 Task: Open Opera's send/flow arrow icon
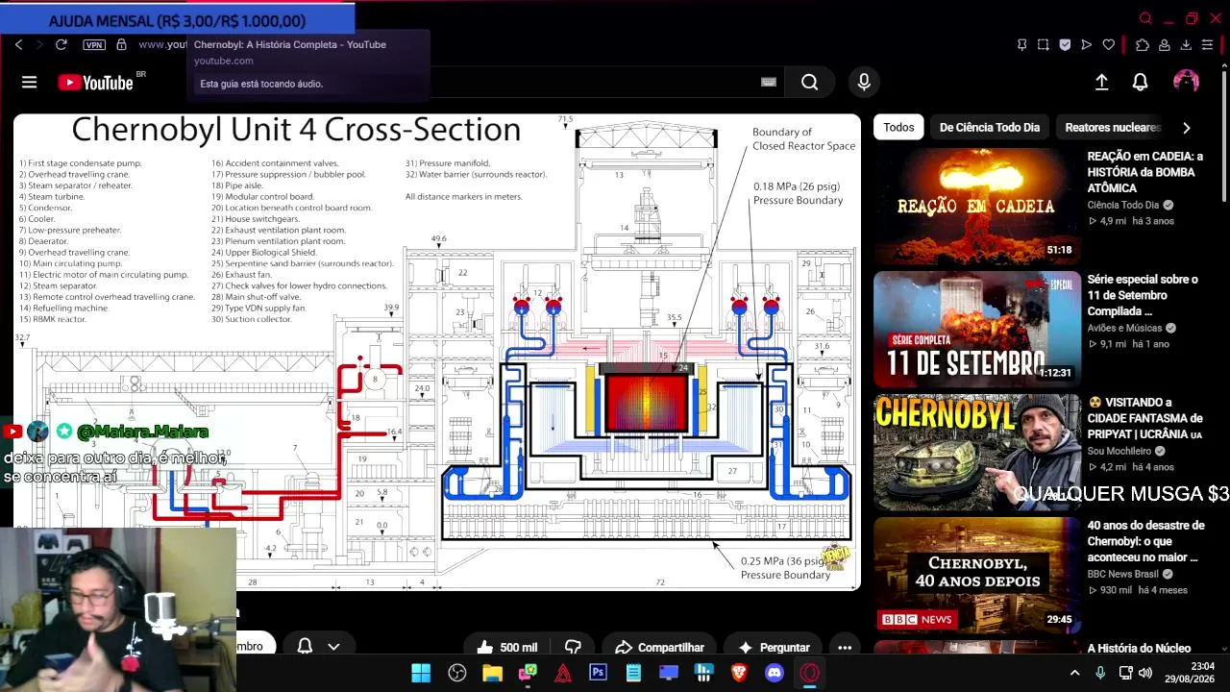coord(1087,44)
